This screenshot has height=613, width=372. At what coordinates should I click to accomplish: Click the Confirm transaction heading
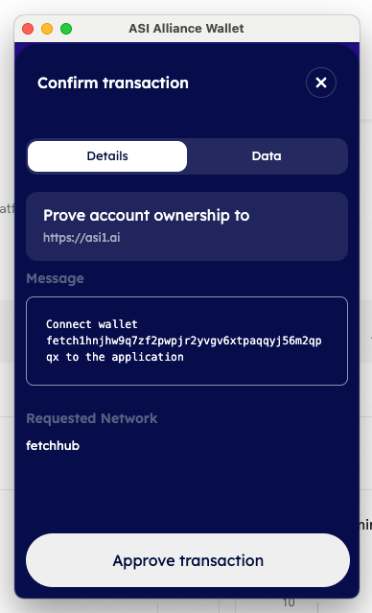(x=113, y=83)
